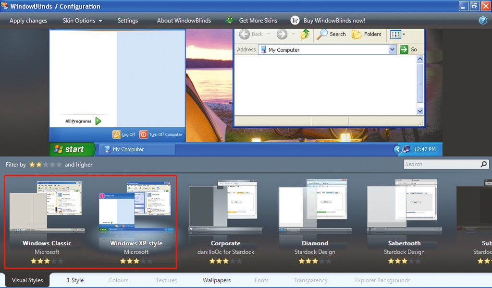Open the Colours tab
Viewport: 492px width, 288px height.
tap(119, 280)
